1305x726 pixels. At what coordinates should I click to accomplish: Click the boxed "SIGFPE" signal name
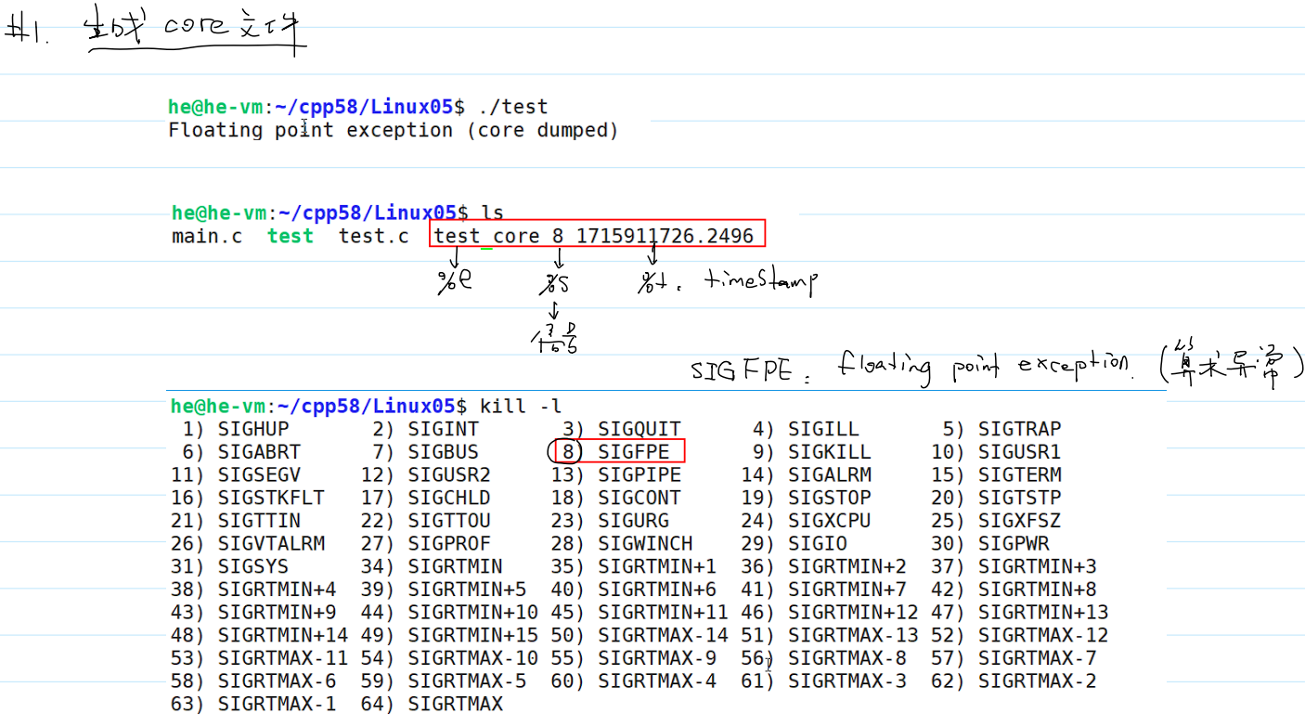[x=634, y=452]
